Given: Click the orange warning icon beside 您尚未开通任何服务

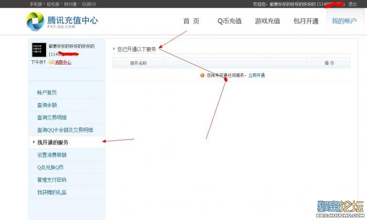Looking at the screenshot, I should 202,75.
